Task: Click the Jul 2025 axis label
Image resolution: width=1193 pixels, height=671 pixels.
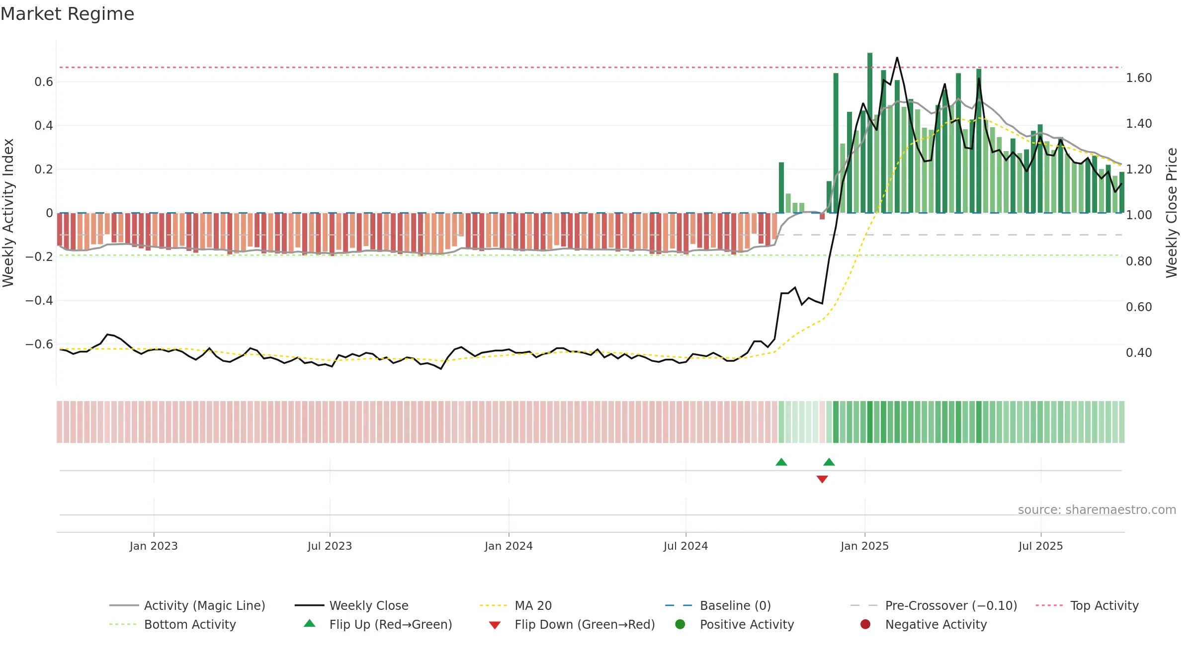Action: 1040,546
